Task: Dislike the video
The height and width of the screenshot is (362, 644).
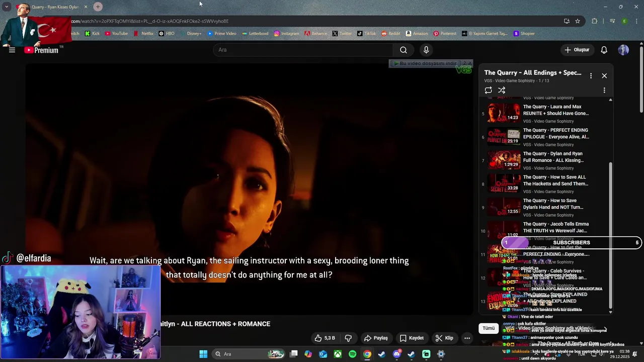Action: point(348,338)
